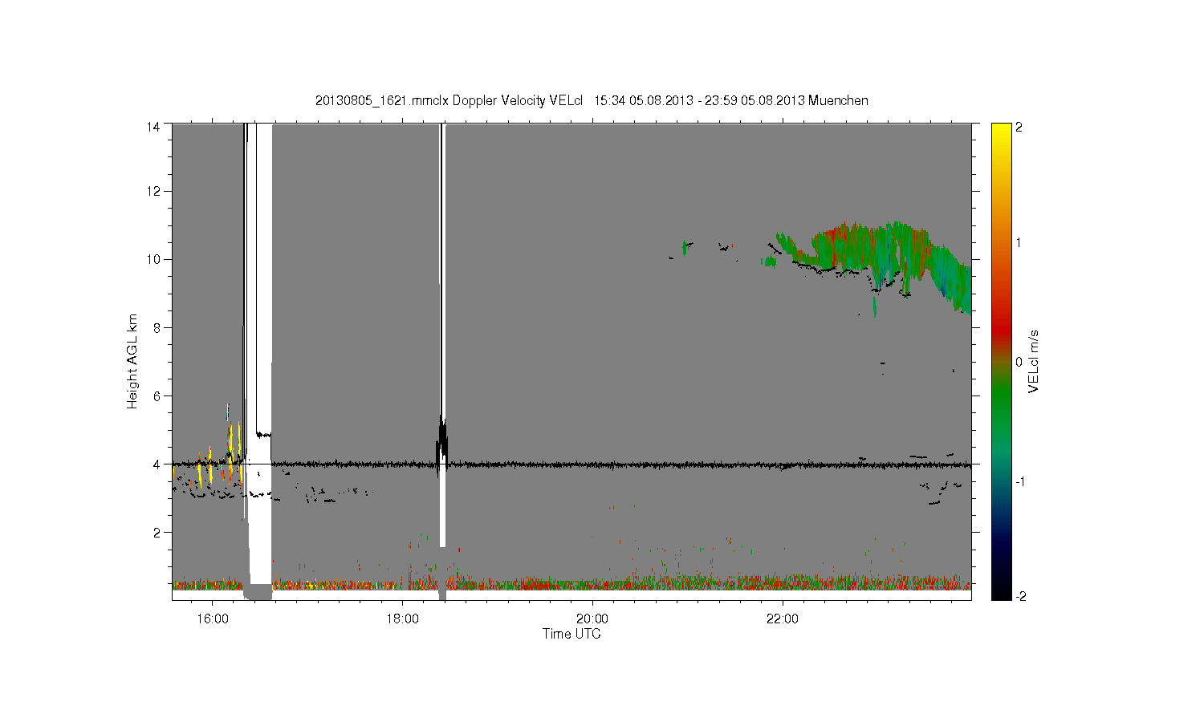Click the VELcl m/s colorbar label
The image size is (1204, 722).
[x=1034, y=361]
